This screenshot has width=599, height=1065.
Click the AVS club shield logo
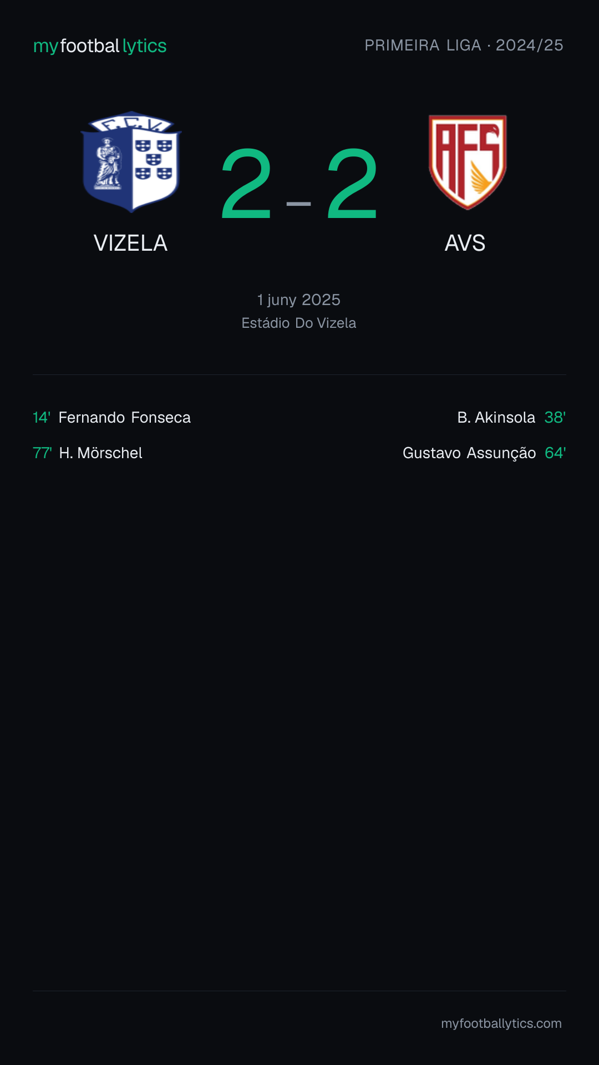pyautogui.click(x=468, y=162)
